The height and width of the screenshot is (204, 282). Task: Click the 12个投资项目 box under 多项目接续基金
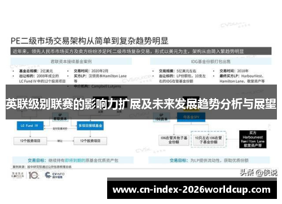pyautogui.click(x=90, y=141)
